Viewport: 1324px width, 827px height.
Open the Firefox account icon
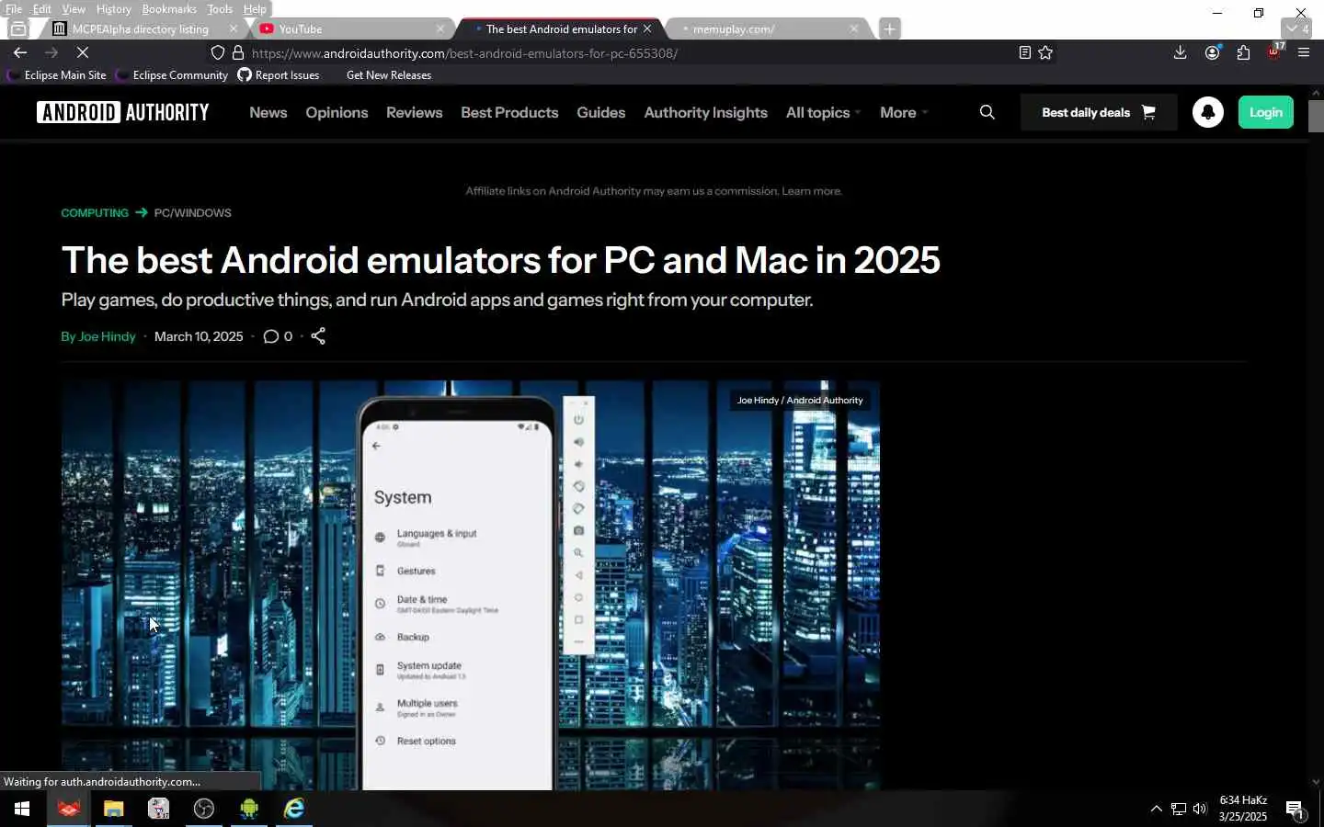pos(1212,52)
